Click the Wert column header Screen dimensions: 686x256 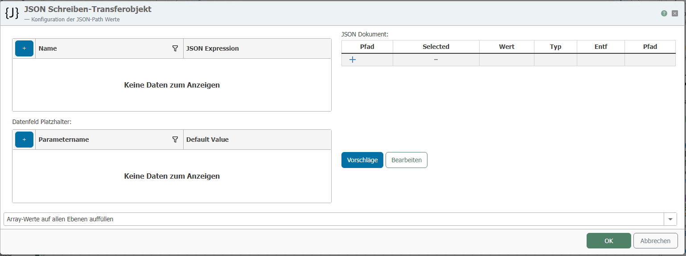click(x=506, y=46)
